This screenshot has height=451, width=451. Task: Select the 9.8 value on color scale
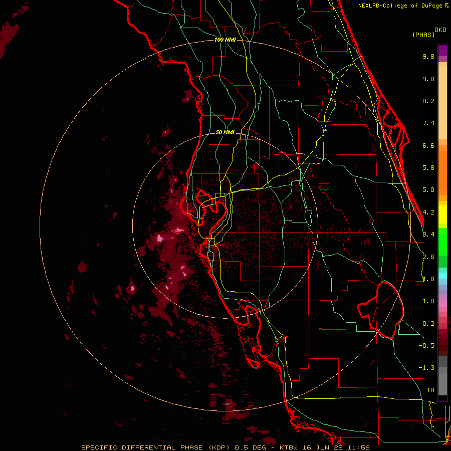[x=428, y=56]
